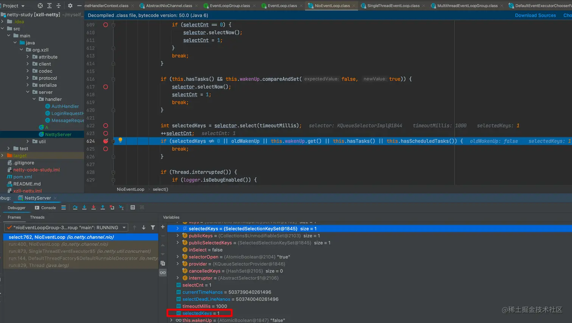Image resolution: width=572 pixels, height=323 pixels.
Task: Close the NettyServer debug session tab
Action: point(55,198)
